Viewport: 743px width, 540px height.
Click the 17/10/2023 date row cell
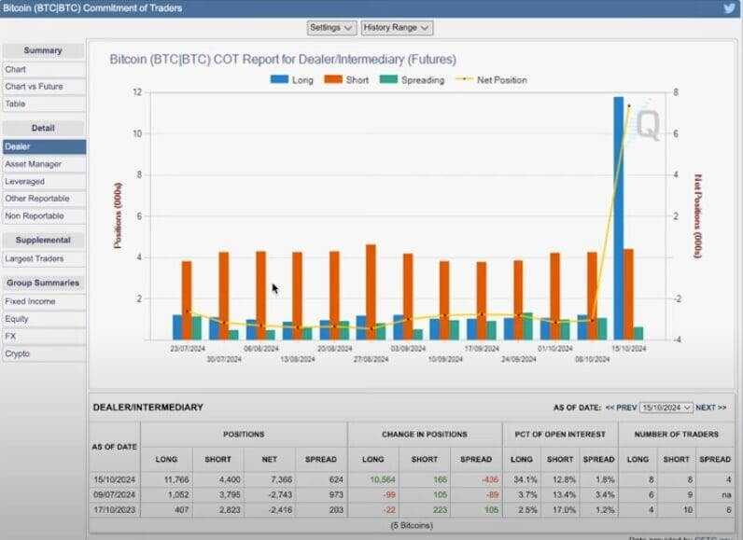[x=115, y=510]
